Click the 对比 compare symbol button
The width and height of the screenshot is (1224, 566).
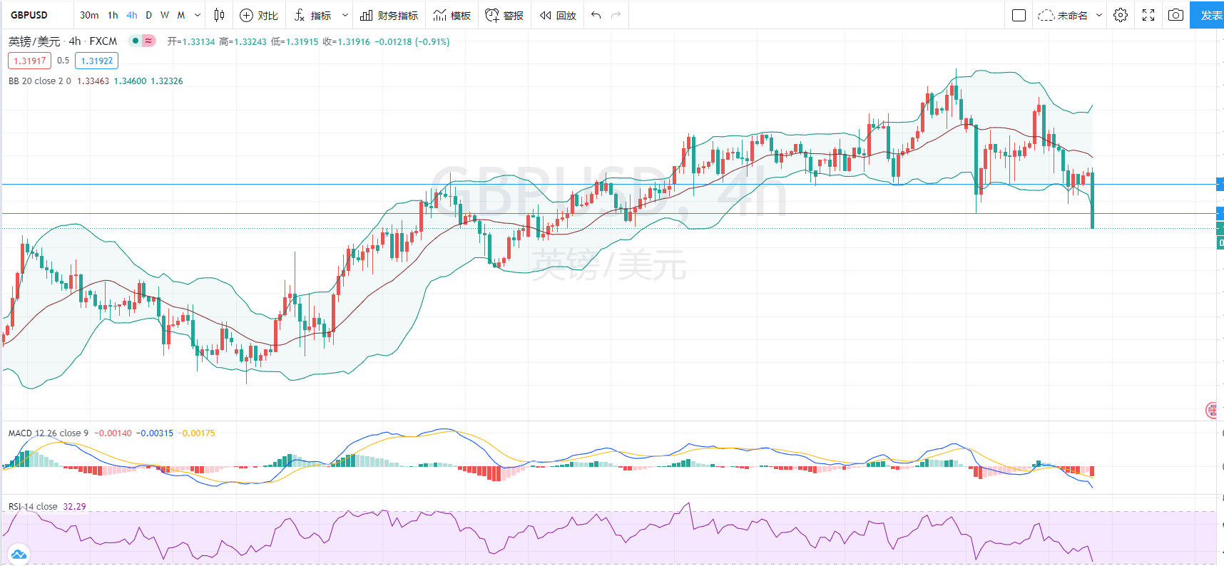tap(259, 15)
